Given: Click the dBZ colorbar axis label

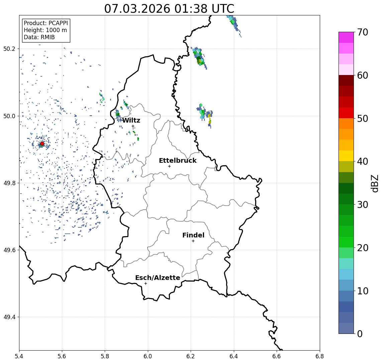Looking at the screenshot, I should click(375, 183).
